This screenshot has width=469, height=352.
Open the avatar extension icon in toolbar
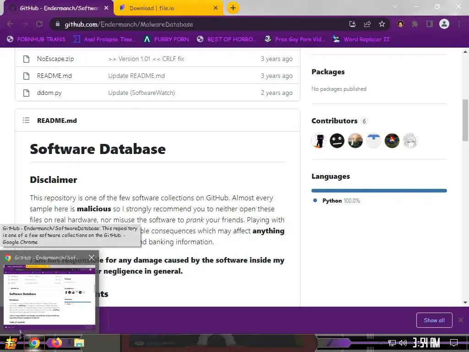tap(400, 24)
